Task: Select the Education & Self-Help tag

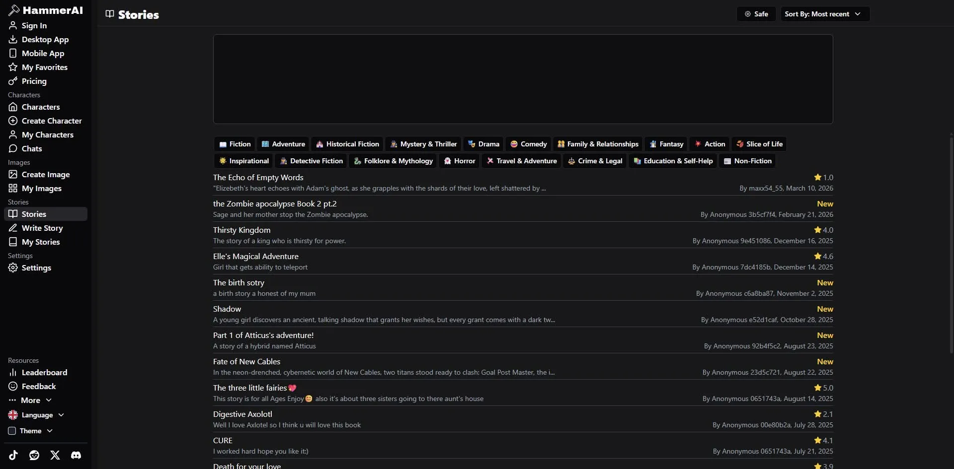Action: pos(673,161)
